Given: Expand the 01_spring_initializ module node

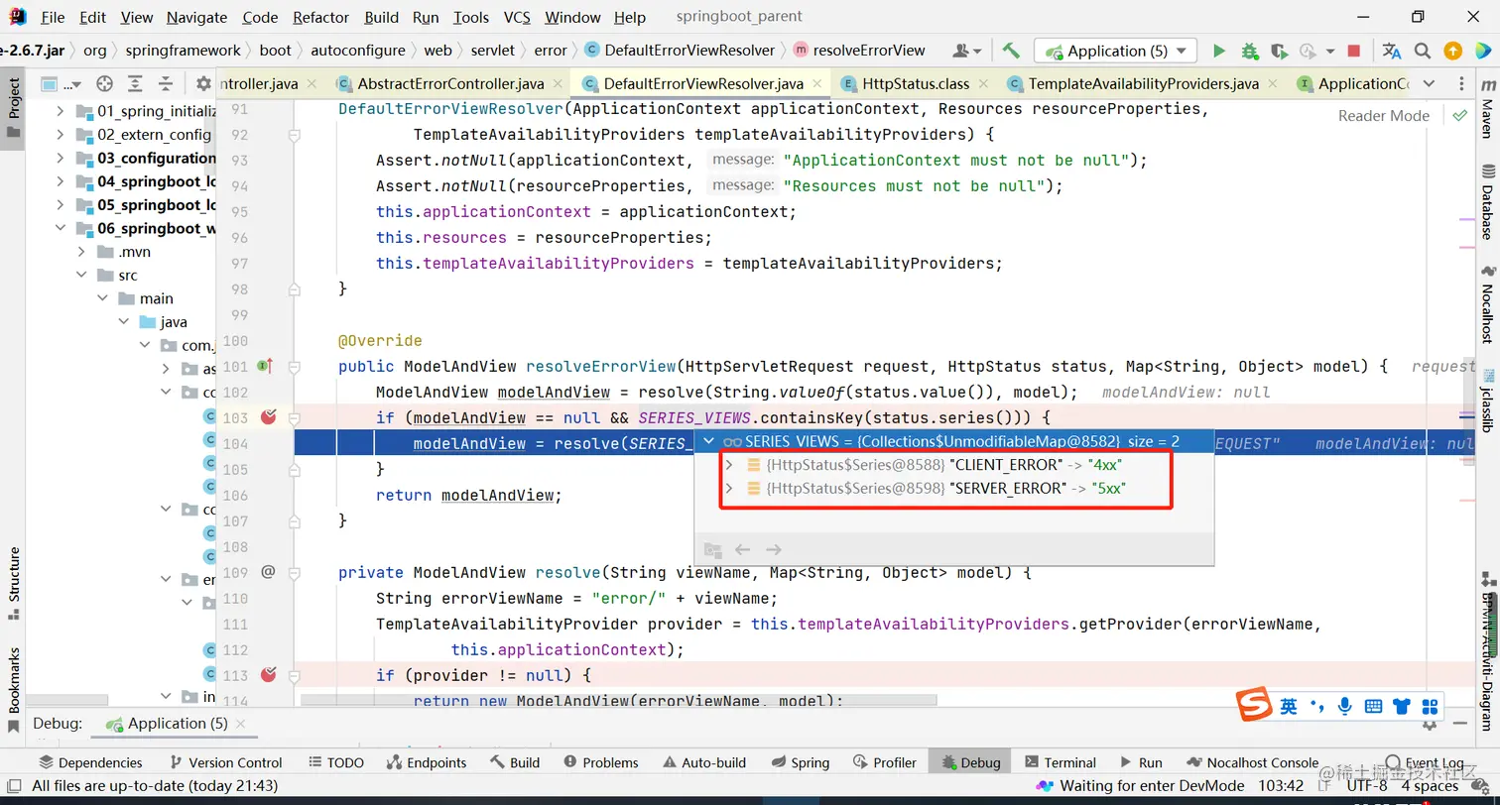Looking at the screenshot, I should click(x=61, y=110).
